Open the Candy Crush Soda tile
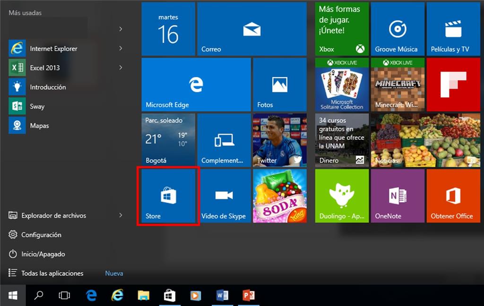 pos(280,196)
